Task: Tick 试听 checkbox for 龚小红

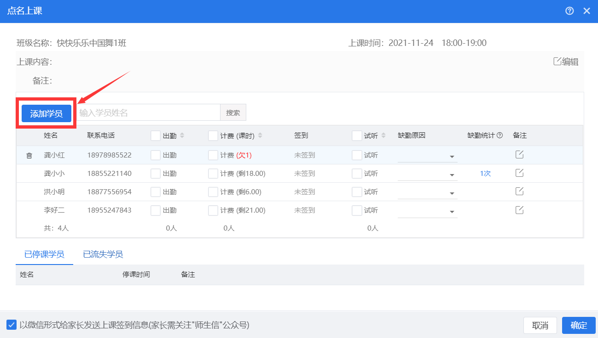Action: (x=357, y=155)
